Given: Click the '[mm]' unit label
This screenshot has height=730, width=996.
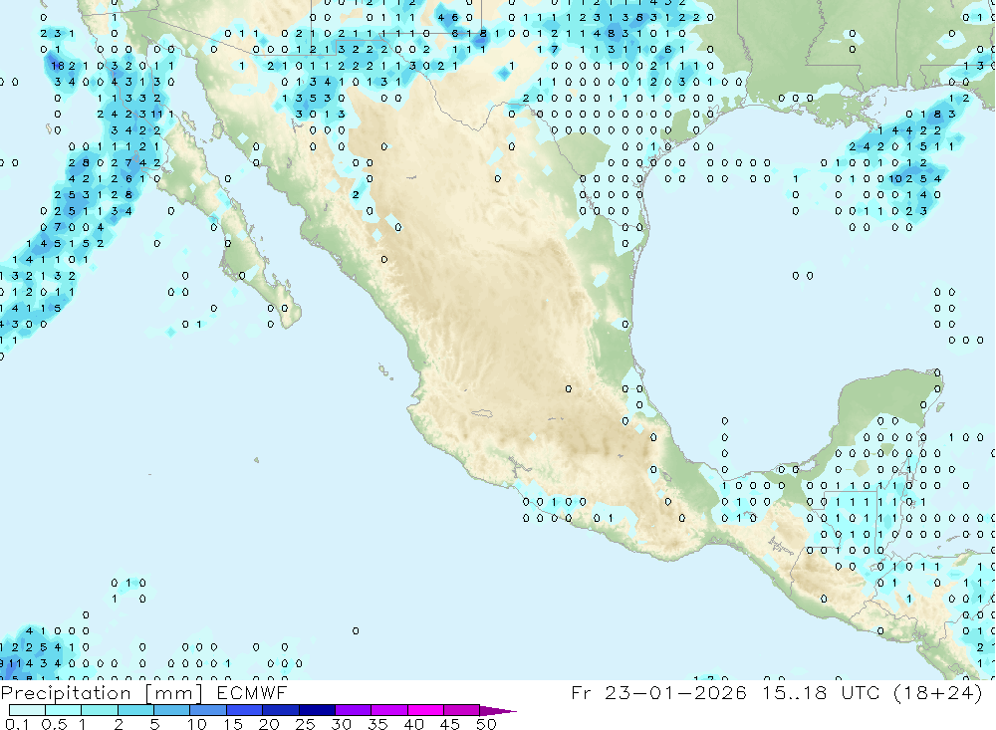Looking at the screenshot, I should coord(174,693).
